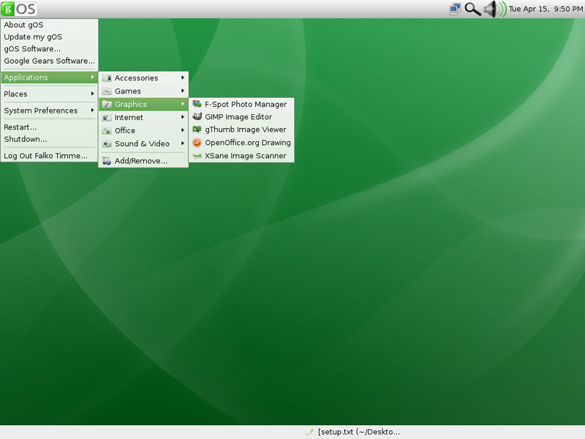Viewport: 585px width, 439px height.
Task: Open the Office submenu label
Action: pyautogui.click(x=125, y=131)
